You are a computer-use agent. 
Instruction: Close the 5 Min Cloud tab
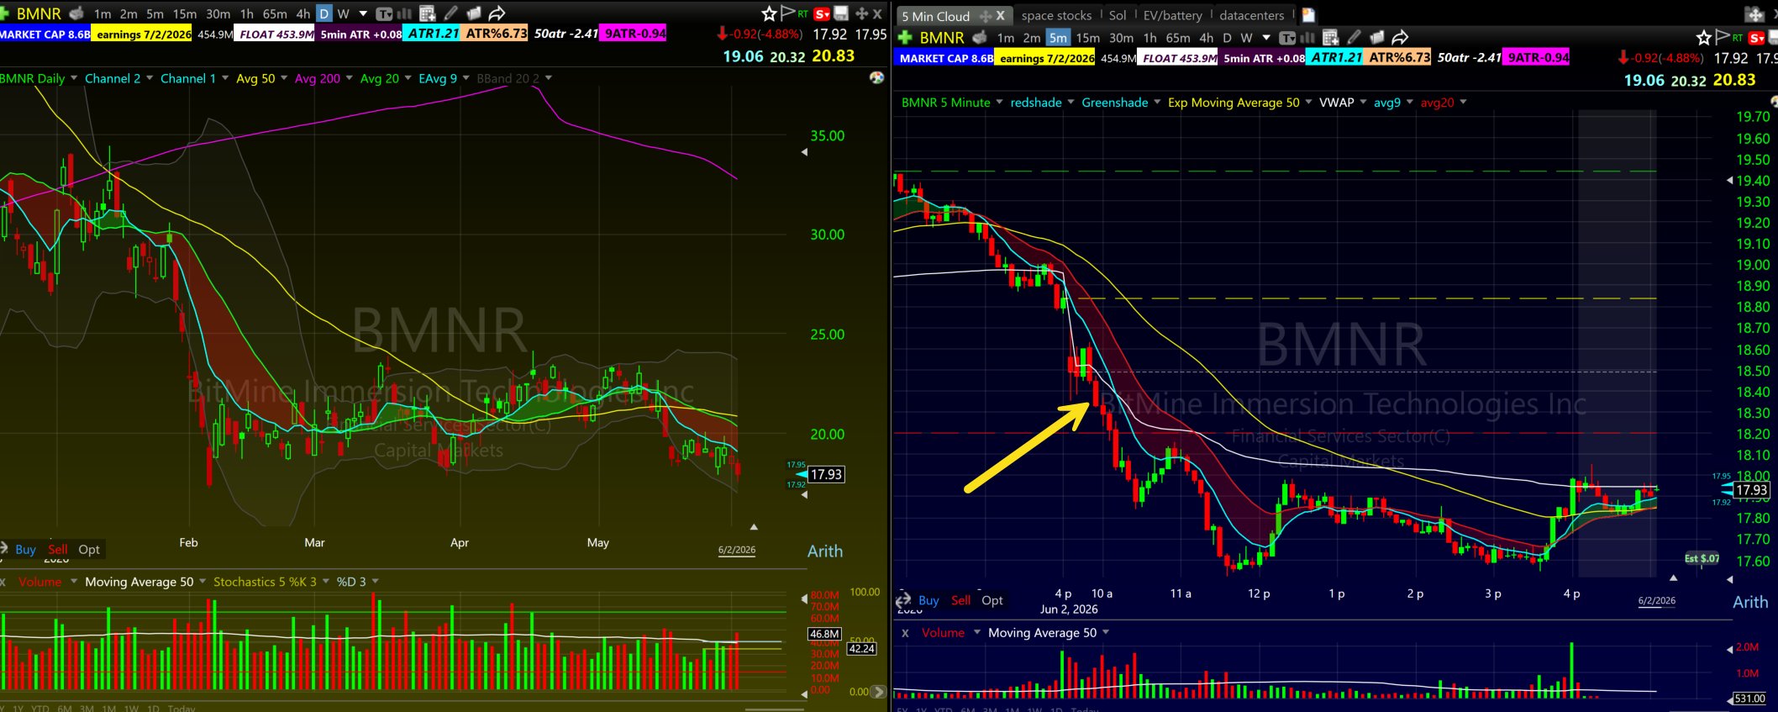click(1000, 16)
